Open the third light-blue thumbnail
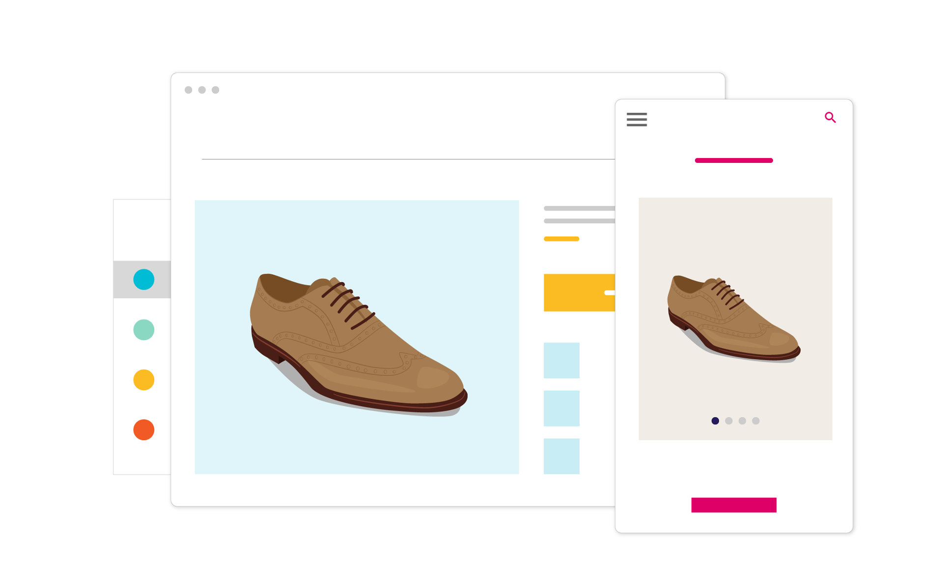Screen dimensions: 943x580 (x=561, y=456)
